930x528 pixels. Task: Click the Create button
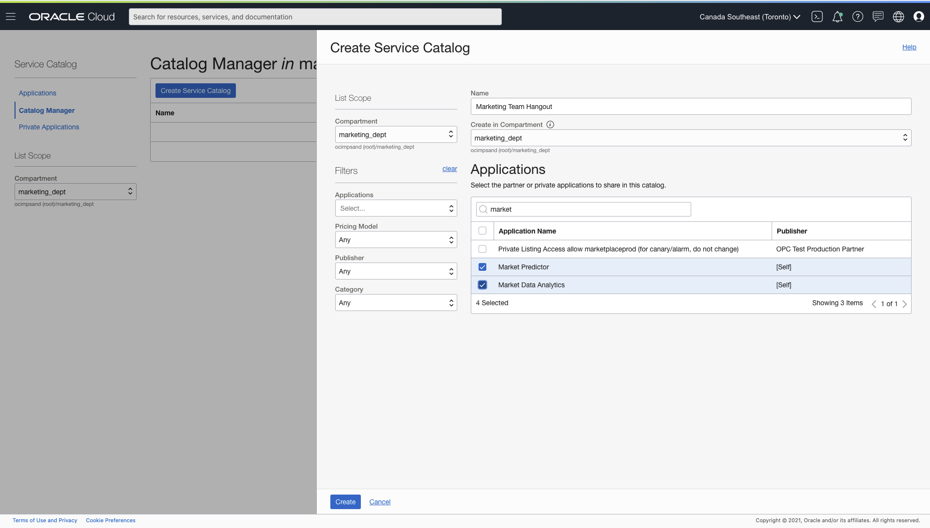click(345, 502)
